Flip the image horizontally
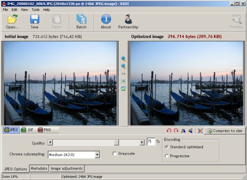 pos(183,131)
